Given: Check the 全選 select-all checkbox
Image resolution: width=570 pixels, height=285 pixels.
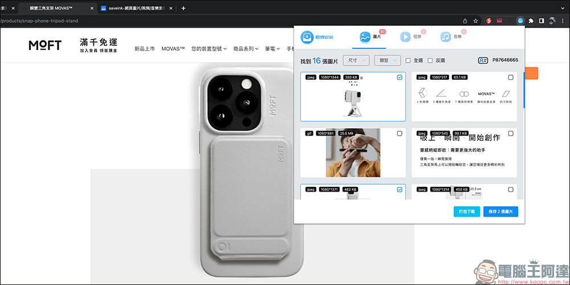Looking at the screenshot, I should coord(408,60).
